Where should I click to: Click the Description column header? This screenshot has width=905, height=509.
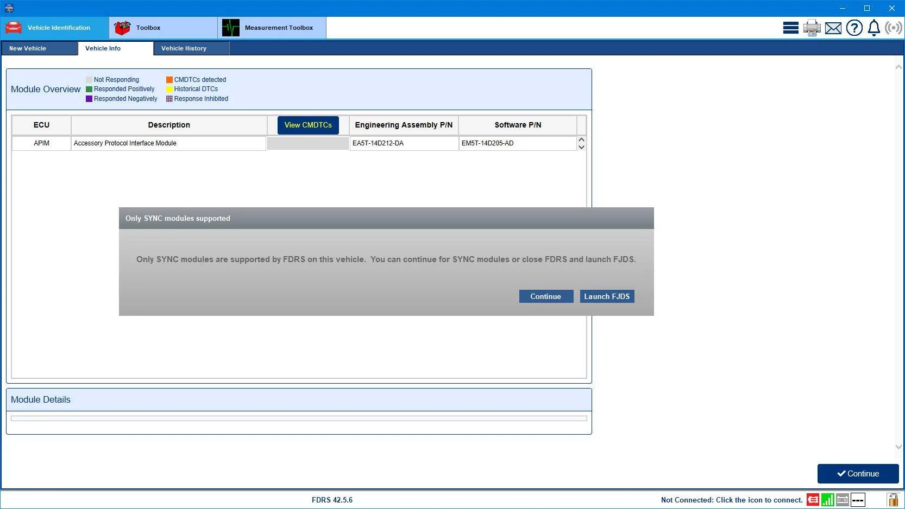169,125
